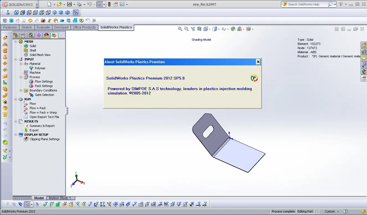Image resolution: width=367 pixels, height=215 pixels.
Task: Select the Solid mesh icon in tree
Action: pyautogui.click(x=26, y=46)
